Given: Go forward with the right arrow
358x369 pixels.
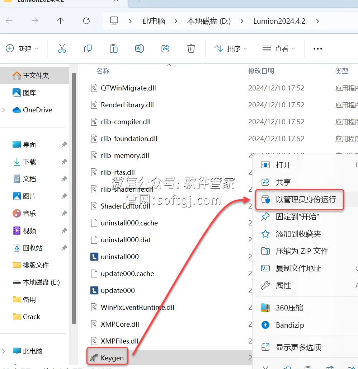Looking at the screenshot, I should click(x=34, y=21).
